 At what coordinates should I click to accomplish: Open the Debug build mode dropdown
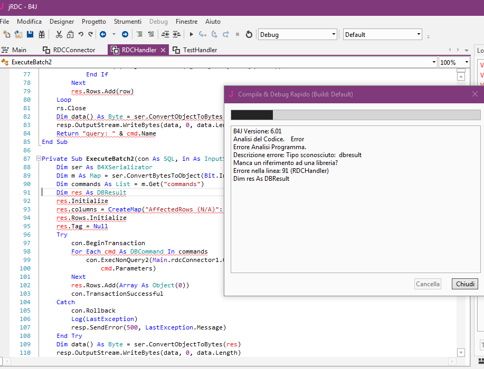tap(297, 35)
